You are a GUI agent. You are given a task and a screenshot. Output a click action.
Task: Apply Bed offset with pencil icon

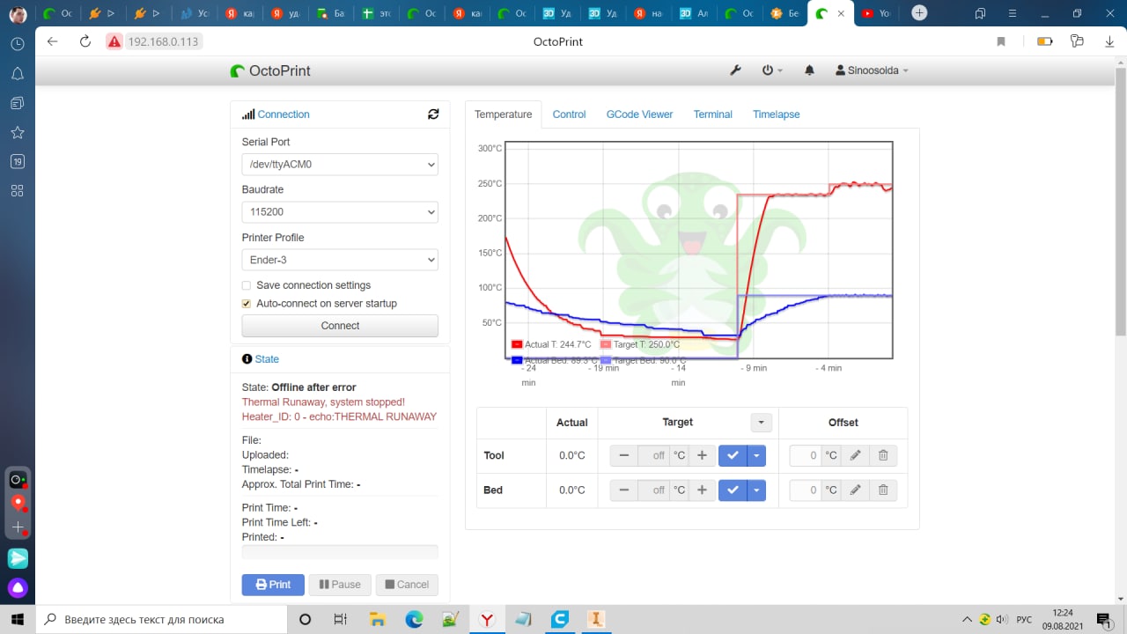coord(855,490)
